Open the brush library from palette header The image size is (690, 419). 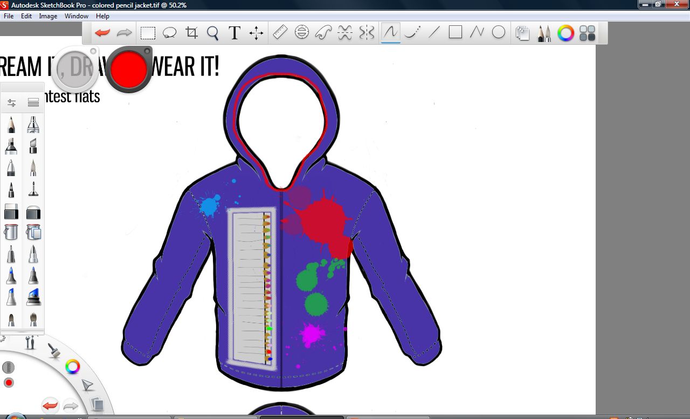pos(33,102)
